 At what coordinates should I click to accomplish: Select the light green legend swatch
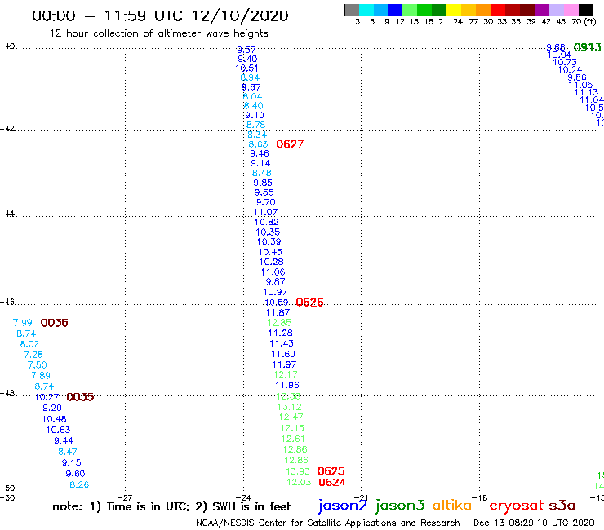click(410, 10)
